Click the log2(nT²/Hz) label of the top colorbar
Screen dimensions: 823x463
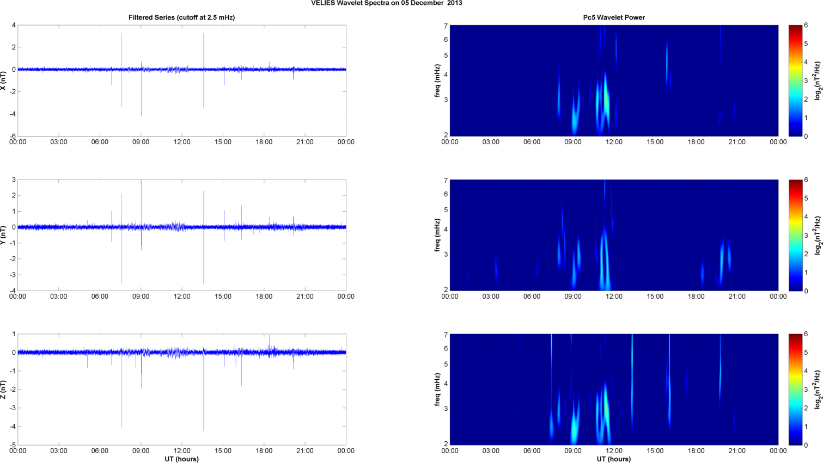[x=817, y=81]
